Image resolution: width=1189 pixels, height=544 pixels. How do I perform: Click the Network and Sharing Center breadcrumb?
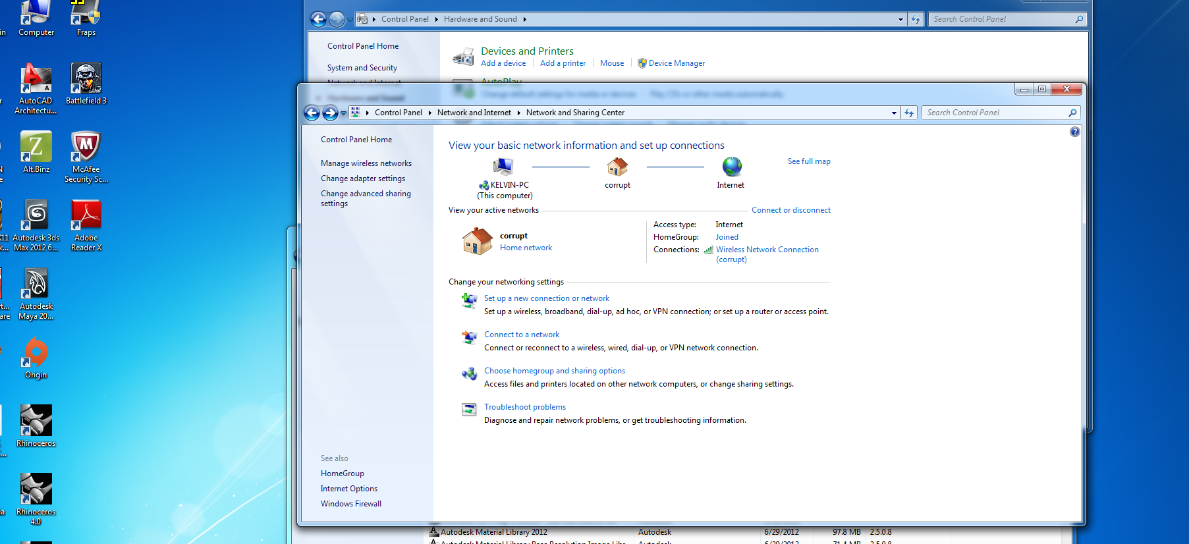click(575, 113)
